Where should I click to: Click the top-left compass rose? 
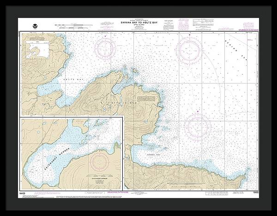pyautogui.click(x=106, y=47)
